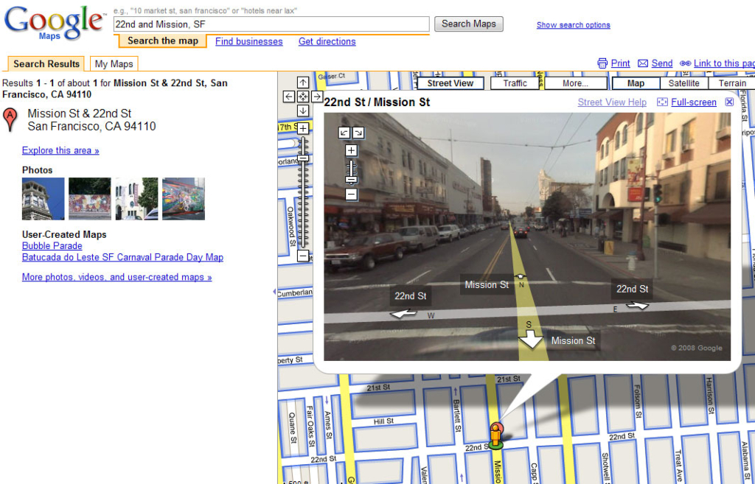Toggle the Traffic layer
The width and height of the screenshot is (755, 484).
[515, 83]
